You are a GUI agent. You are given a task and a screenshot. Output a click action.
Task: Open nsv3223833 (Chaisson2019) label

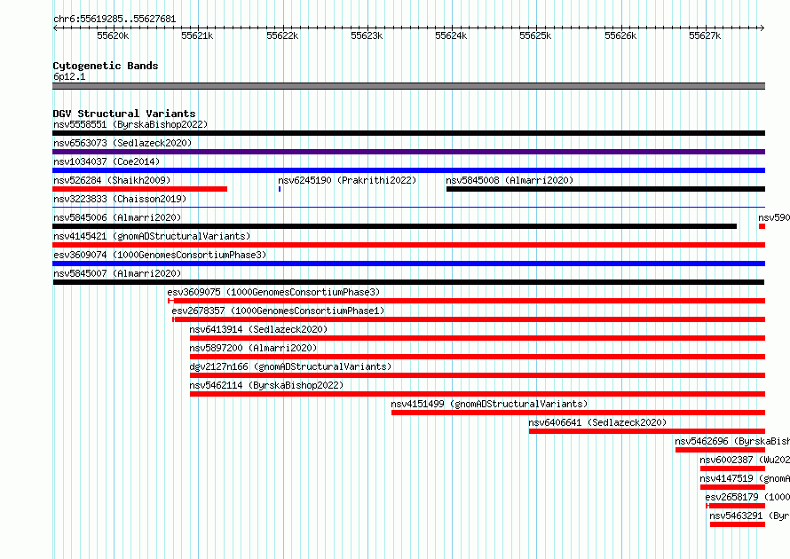[x=120, y=199]
